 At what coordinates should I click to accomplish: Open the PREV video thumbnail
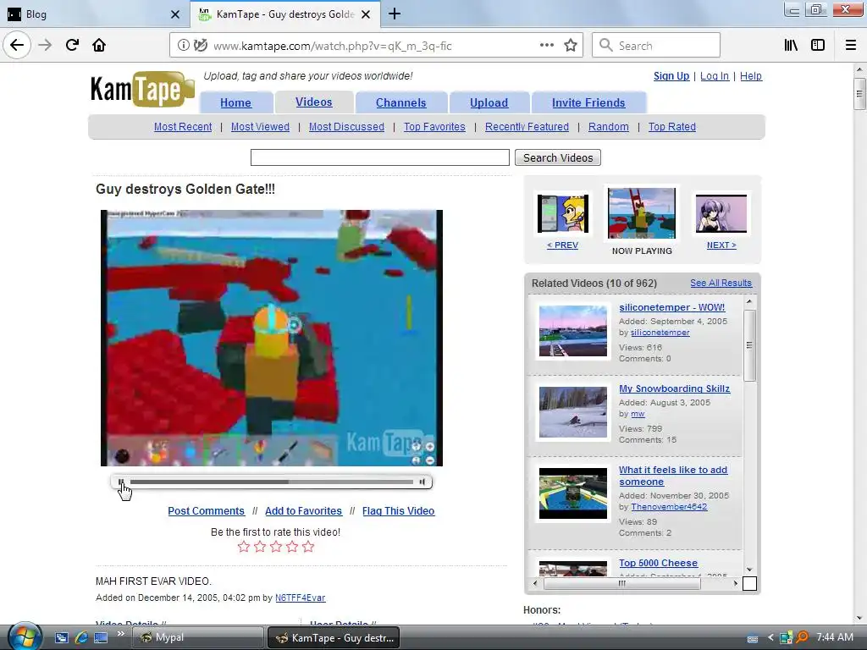[x=562, y=213]
